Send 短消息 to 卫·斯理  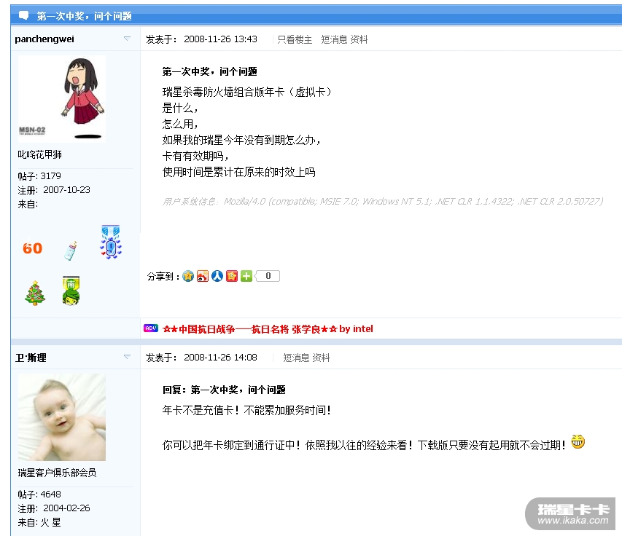(296, 358)
